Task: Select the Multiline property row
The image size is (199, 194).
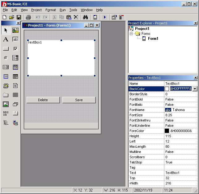Action: click(163, 152)
